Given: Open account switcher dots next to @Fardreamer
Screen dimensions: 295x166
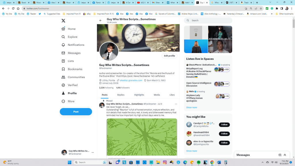Looking at the screenshot, I should click(x=92, y=152).
